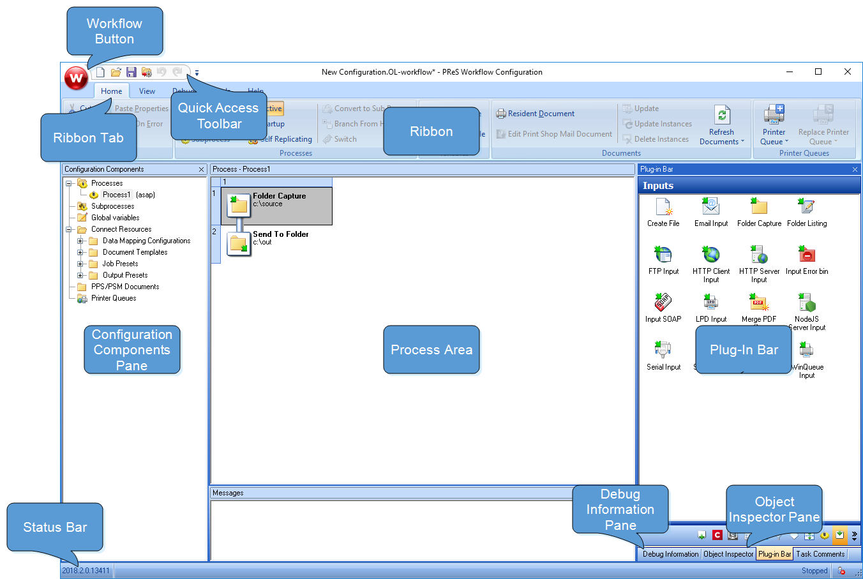Collapse the Processes tree node
Image resolution: width=863 pixels, height=579 pixels.
(69, 183)
